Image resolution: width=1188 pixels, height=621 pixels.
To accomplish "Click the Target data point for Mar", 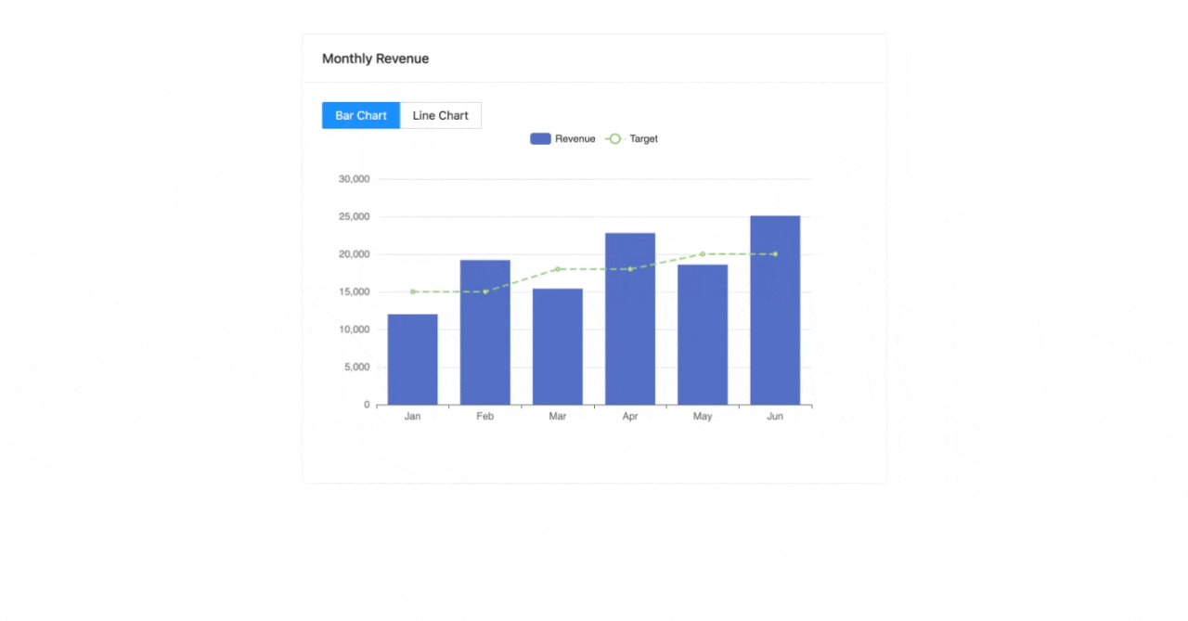I will click(558, 269).
